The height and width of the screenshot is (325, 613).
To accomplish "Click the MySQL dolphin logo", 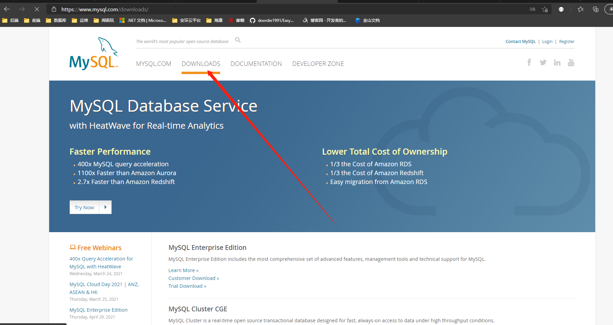I will [x=94, y=53].
